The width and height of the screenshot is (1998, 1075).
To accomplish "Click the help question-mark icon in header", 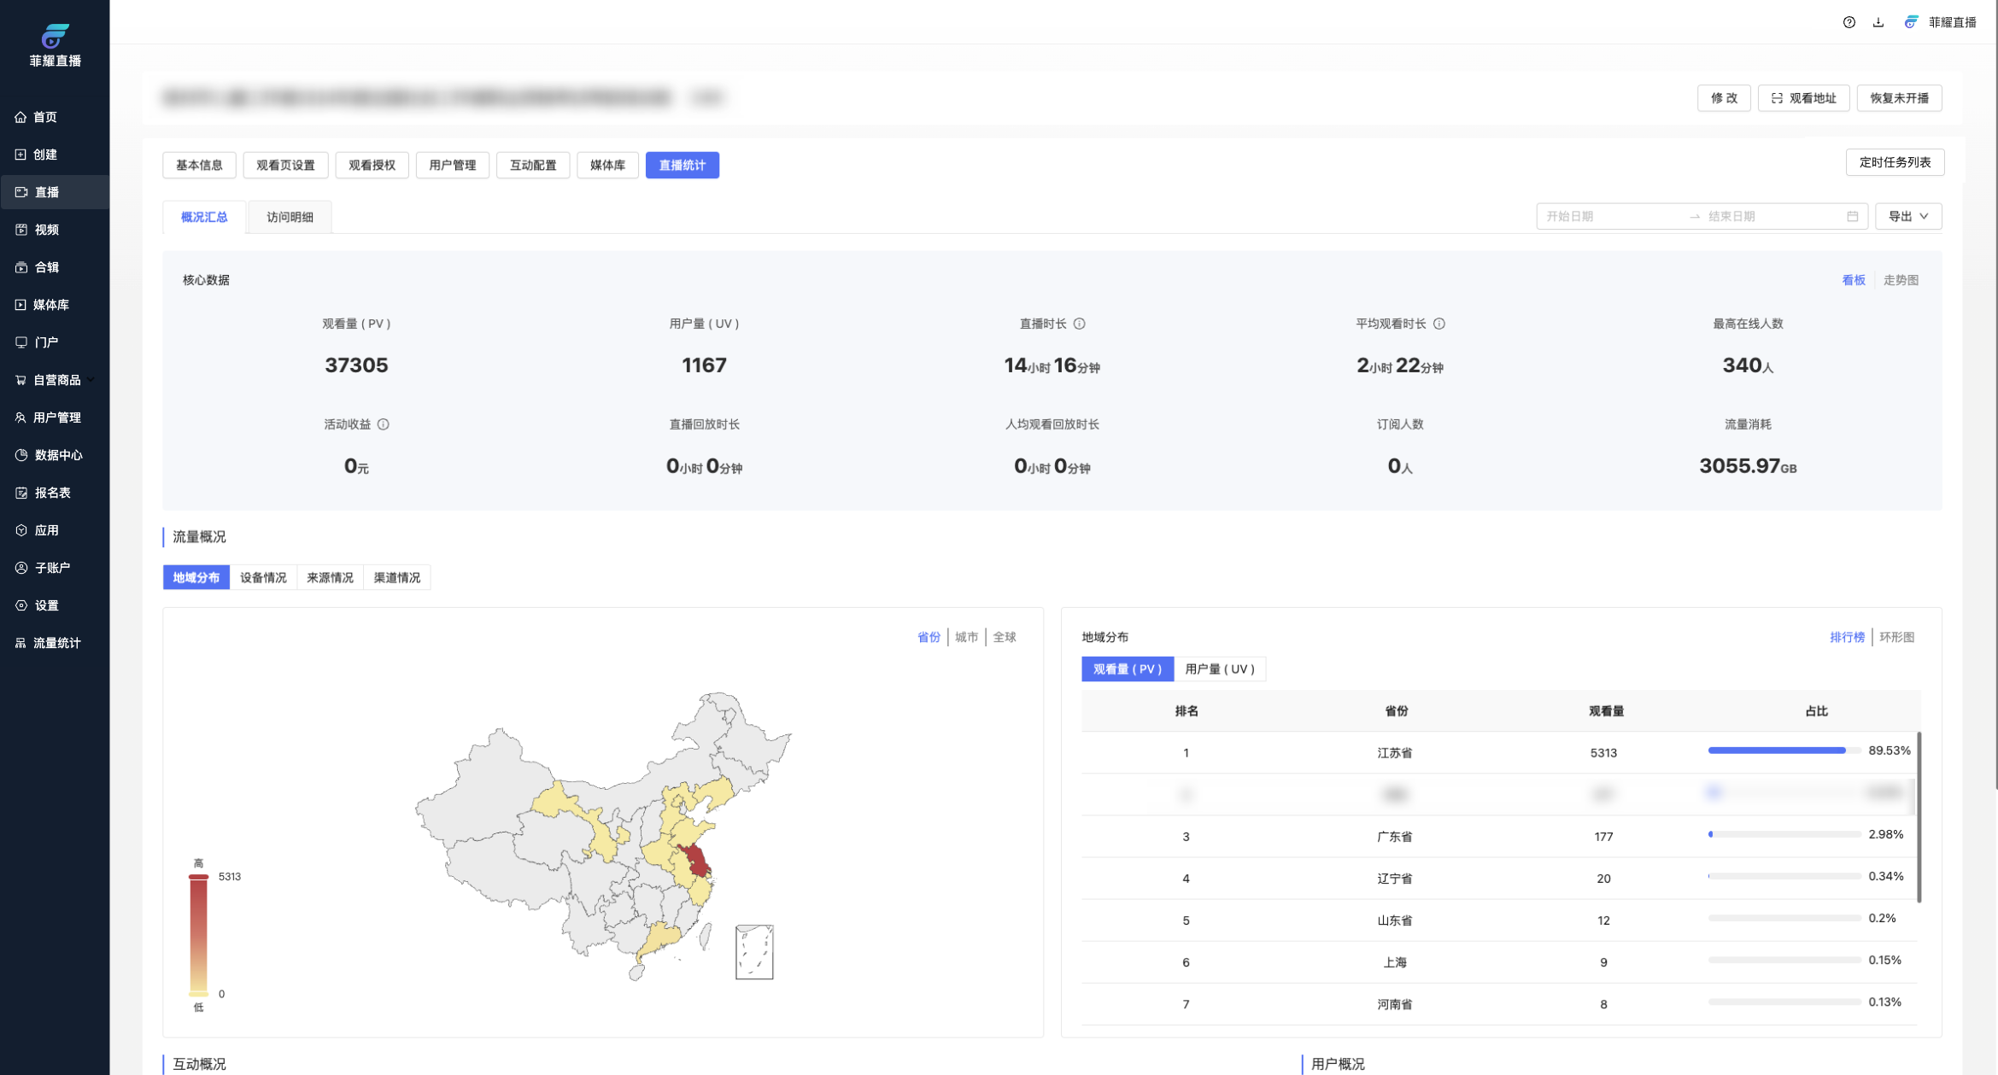I will click(1849, 22).
